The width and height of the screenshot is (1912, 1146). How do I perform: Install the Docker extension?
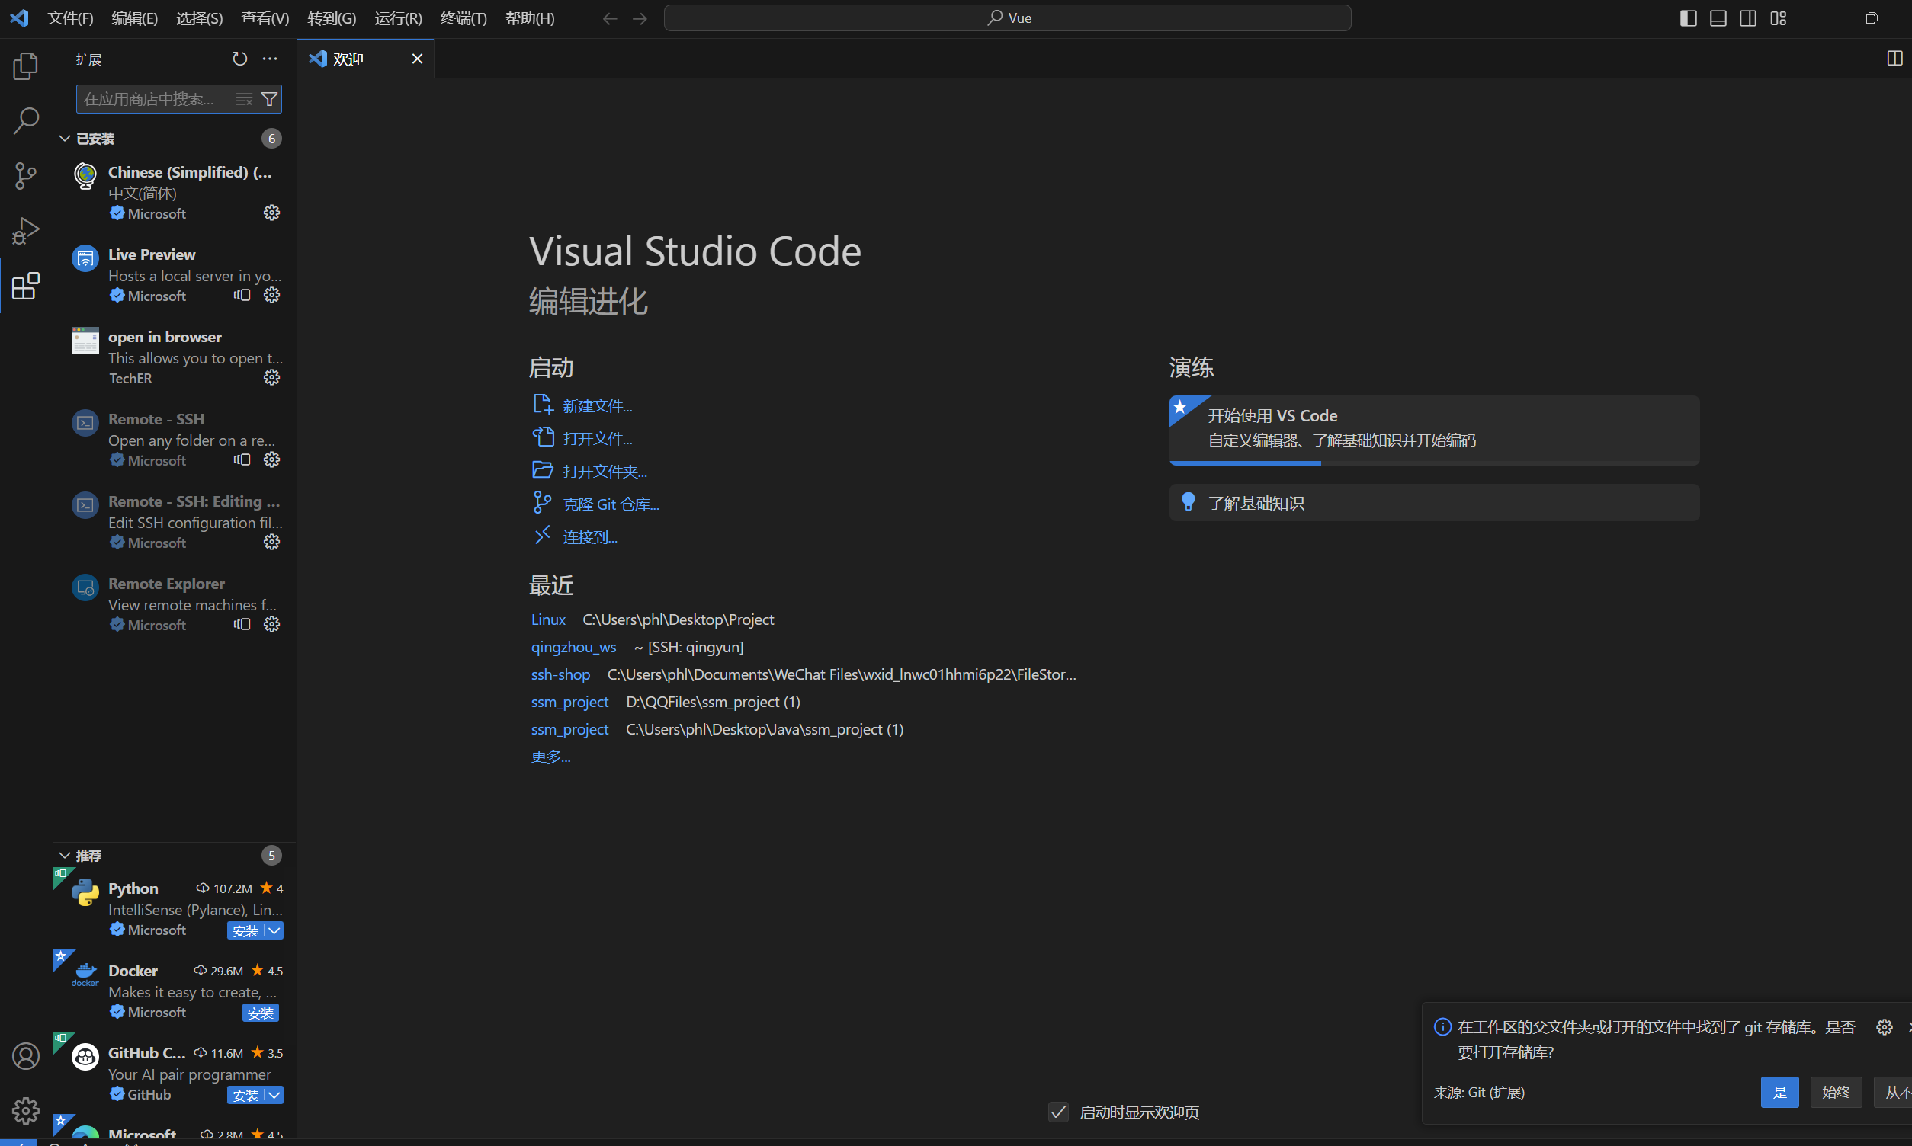pos(260,1013)
